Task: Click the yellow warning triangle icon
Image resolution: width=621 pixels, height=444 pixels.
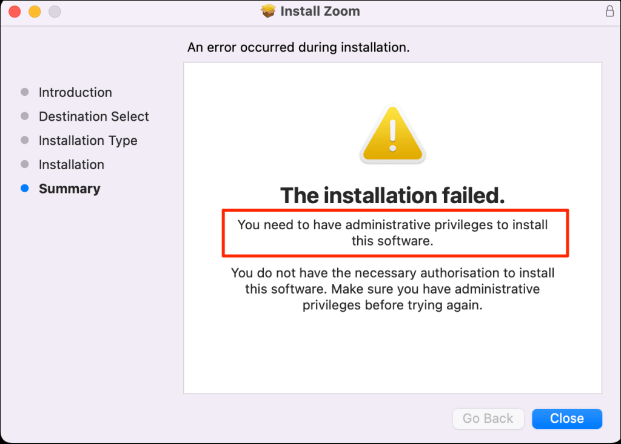Action: (392, 134)
